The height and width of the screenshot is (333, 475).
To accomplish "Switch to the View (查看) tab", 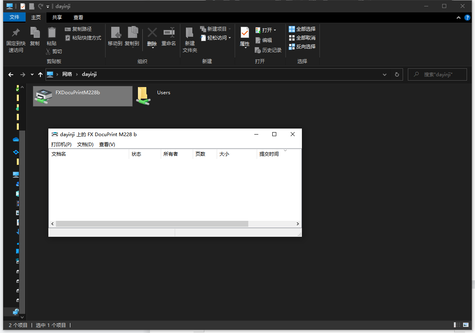I will 78,17.
